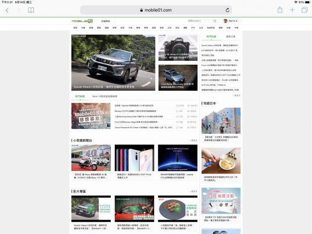Tap the Wi-Fi status icon
This screenshot has width=312, height=234.
[296, 2]
